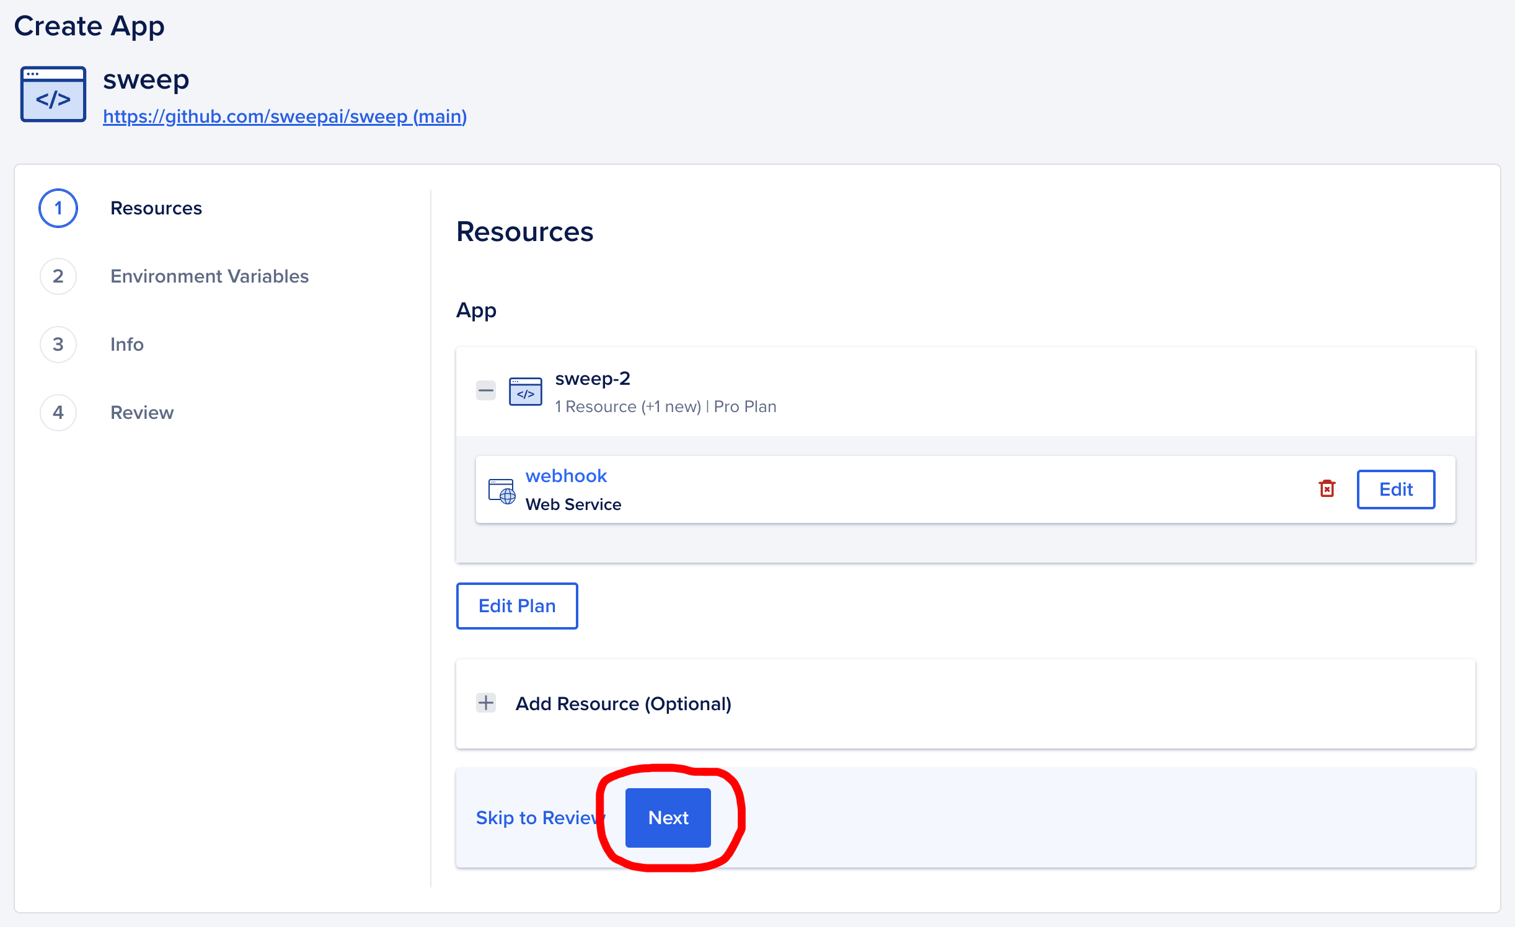The image size is (1515, 927).
Task: Click the step 4 circle icon
Action: [58, 413]
